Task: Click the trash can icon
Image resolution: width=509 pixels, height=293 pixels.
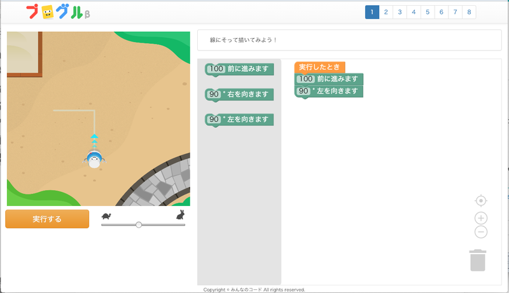Action: 478,260
